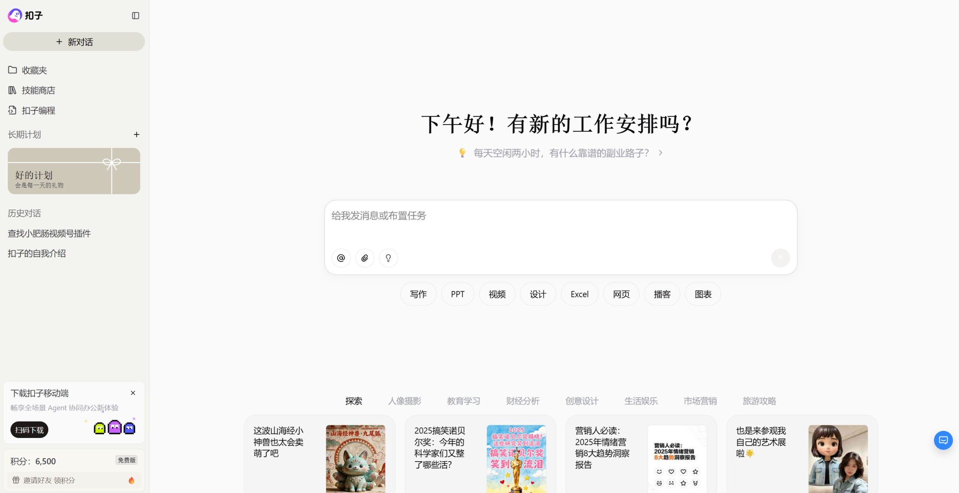
Task: Click the 新对话 button
Action: tap(74, 42)
